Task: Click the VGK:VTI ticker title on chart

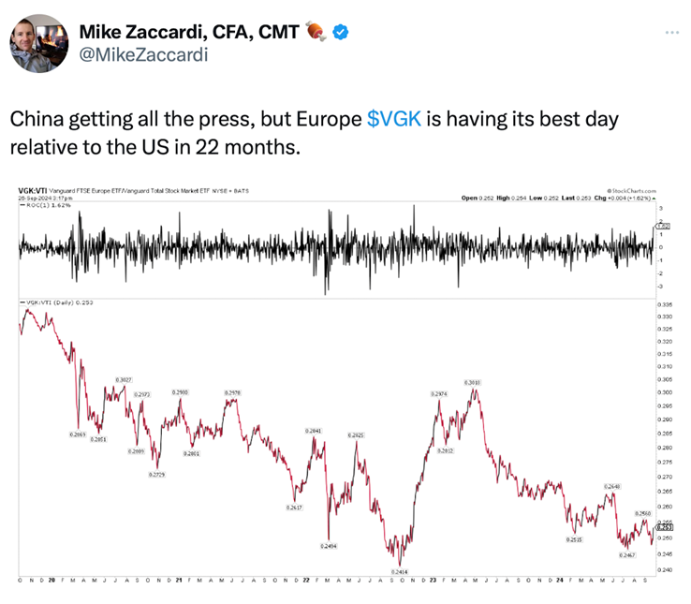Action: point(33,190)
